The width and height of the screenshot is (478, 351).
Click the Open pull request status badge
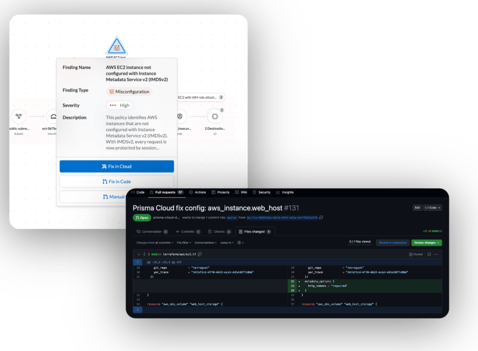142,217
